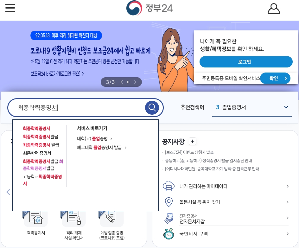Select suggestion 최종학력증명서발급 최종학력증명서발급
This screenshot has width=299, height=248.
pos(43,165)
